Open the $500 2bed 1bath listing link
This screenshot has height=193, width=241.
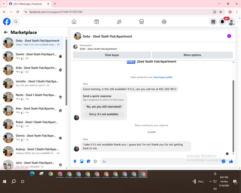click(x=98, y=49)
